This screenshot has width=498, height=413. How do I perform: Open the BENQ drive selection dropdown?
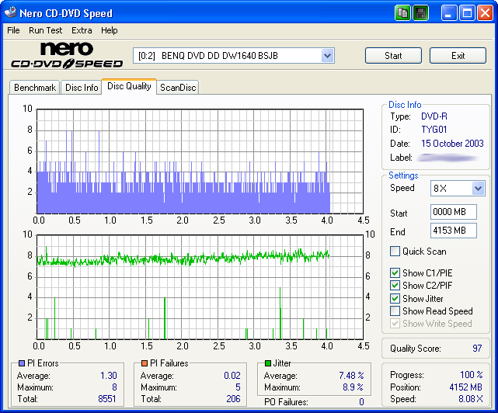[x=327, y=56]
